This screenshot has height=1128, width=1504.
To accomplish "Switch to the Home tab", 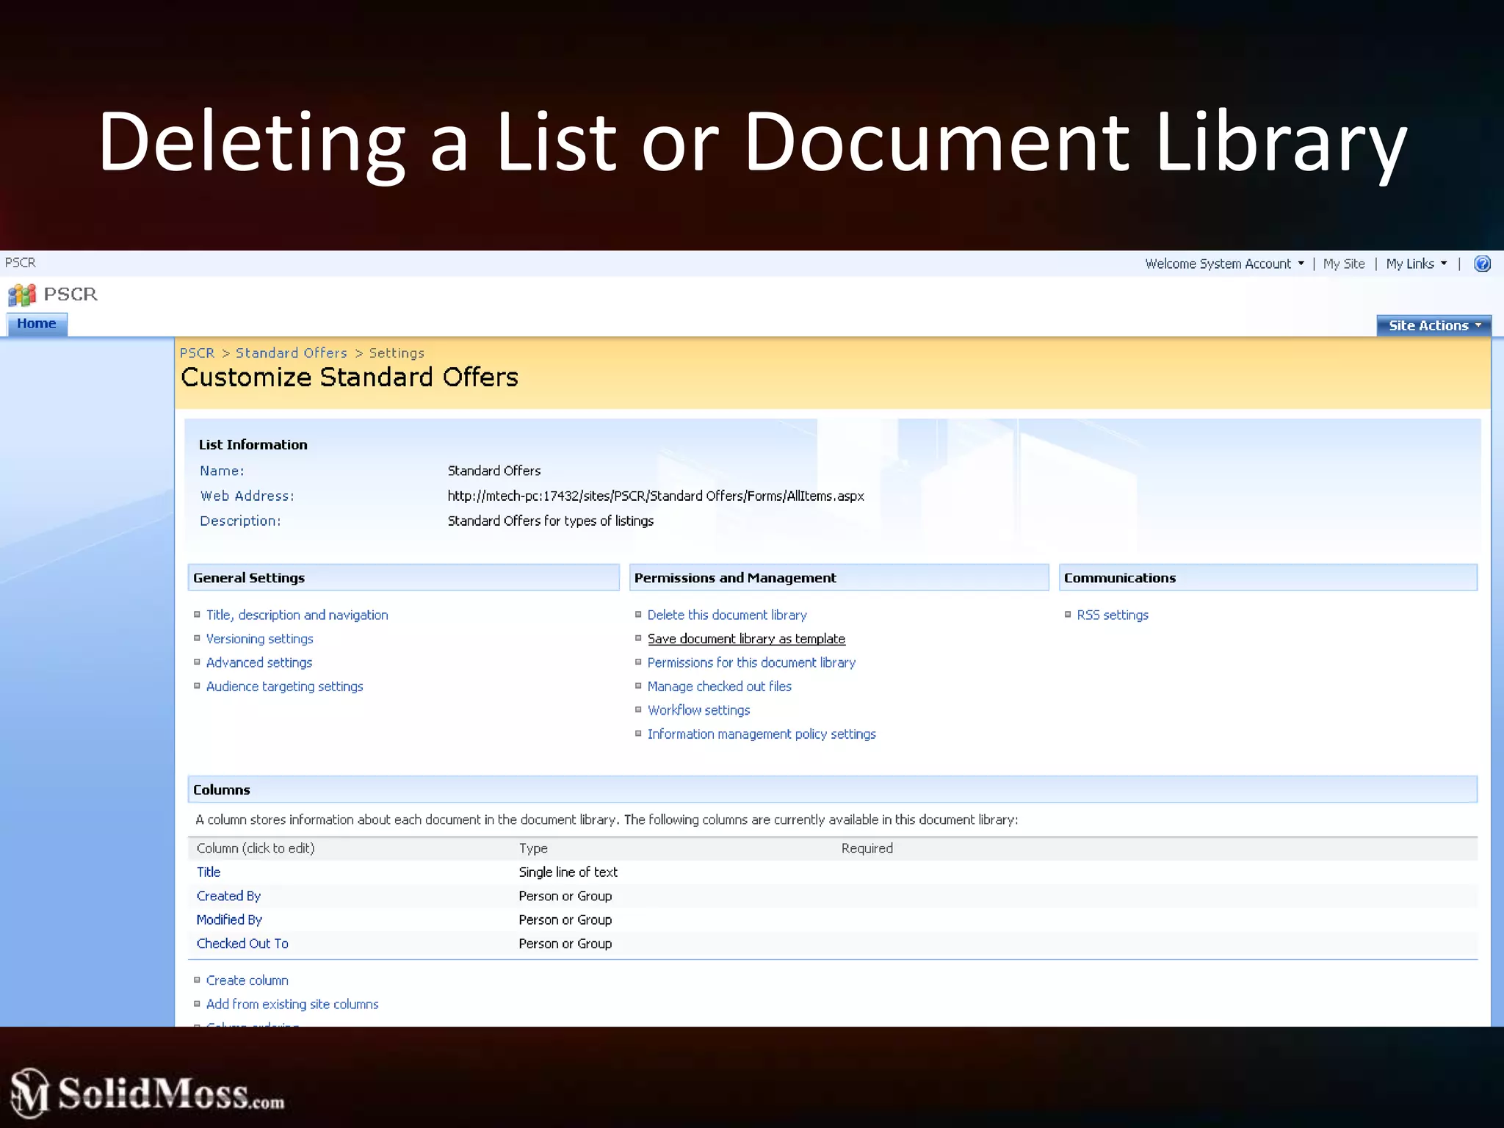I will pyautogui.click(x=37, y=324).
